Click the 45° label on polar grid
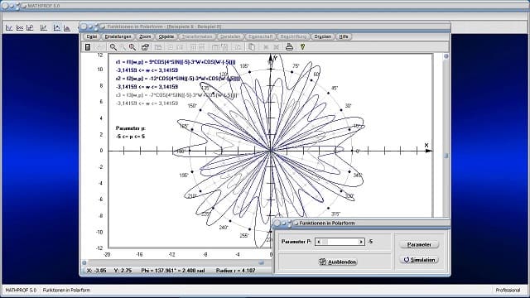530x298 pixels. pyautogui.click(x=335, y=89)
